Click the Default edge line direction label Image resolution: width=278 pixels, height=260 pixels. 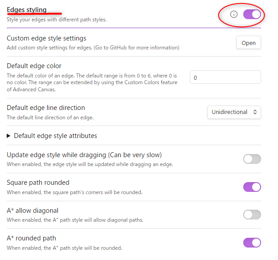tap(45, 108)
